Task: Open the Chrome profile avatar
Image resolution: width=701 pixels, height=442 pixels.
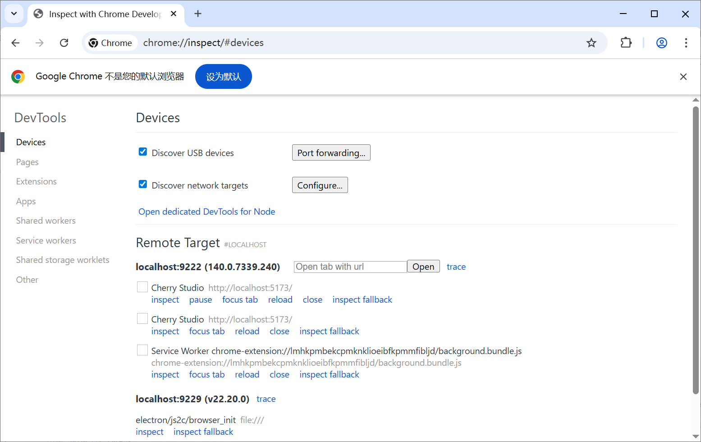Action: pyautogui.click(x=661, y=43)
